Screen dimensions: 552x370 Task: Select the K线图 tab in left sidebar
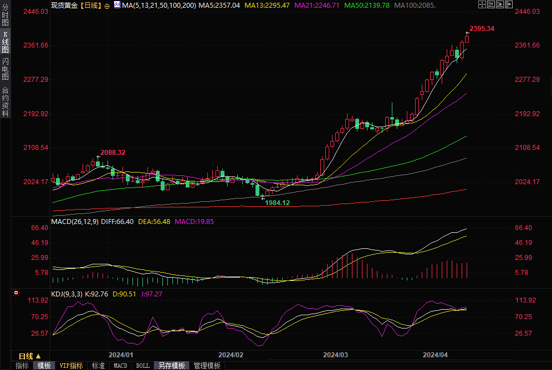6,41
